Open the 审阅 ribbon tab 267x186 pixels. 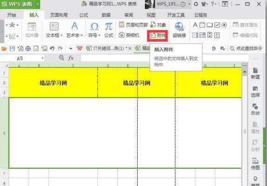(128, 15)
